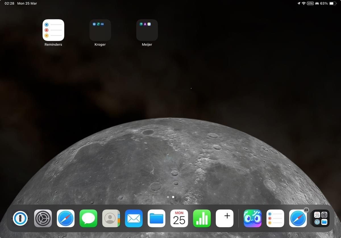Tap the 02:28 clock in status bar

point(9,3)
